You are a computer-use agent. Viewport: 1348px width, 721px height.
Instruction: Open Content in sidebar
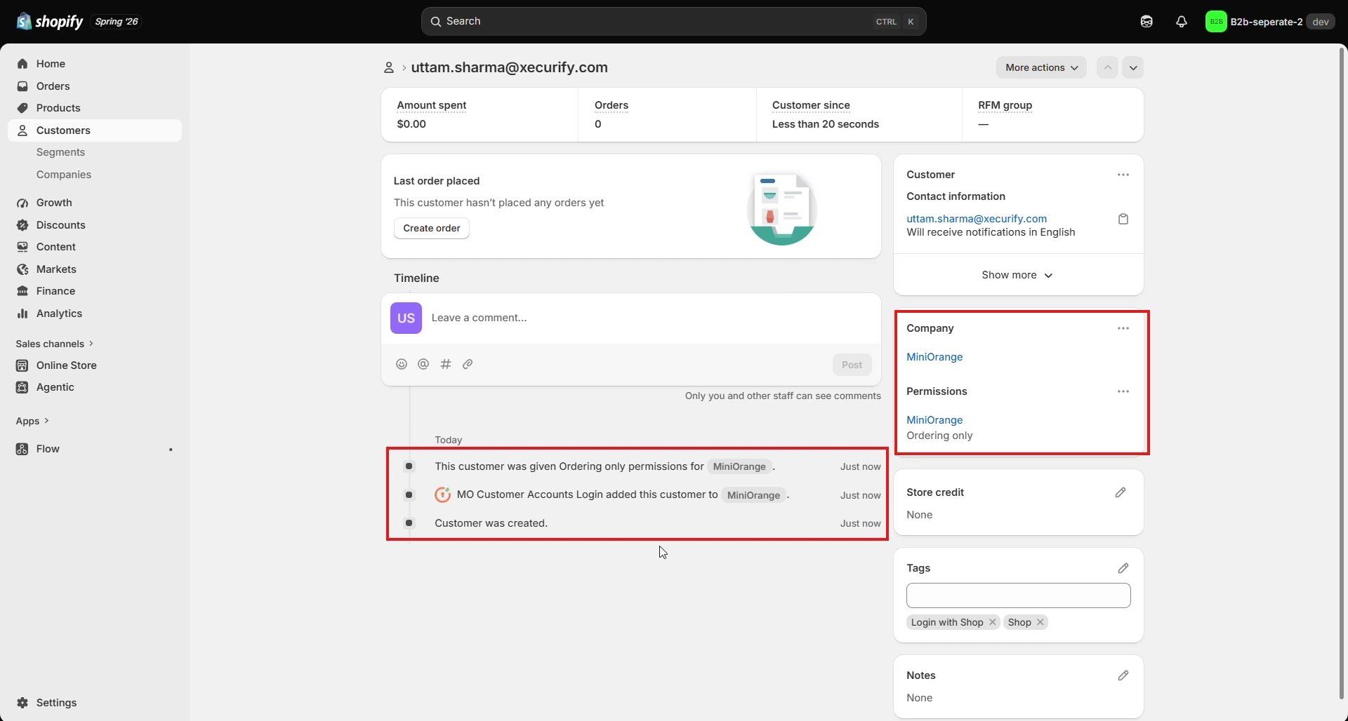point(95,247)
